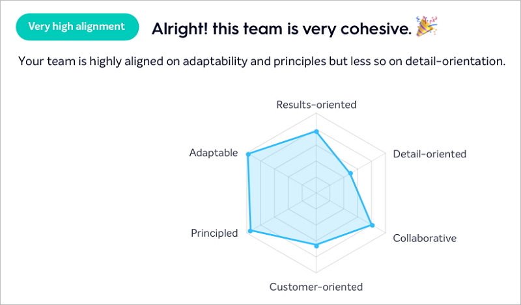Select the Detail-oriented data point on chart

(x=350, y=173)
